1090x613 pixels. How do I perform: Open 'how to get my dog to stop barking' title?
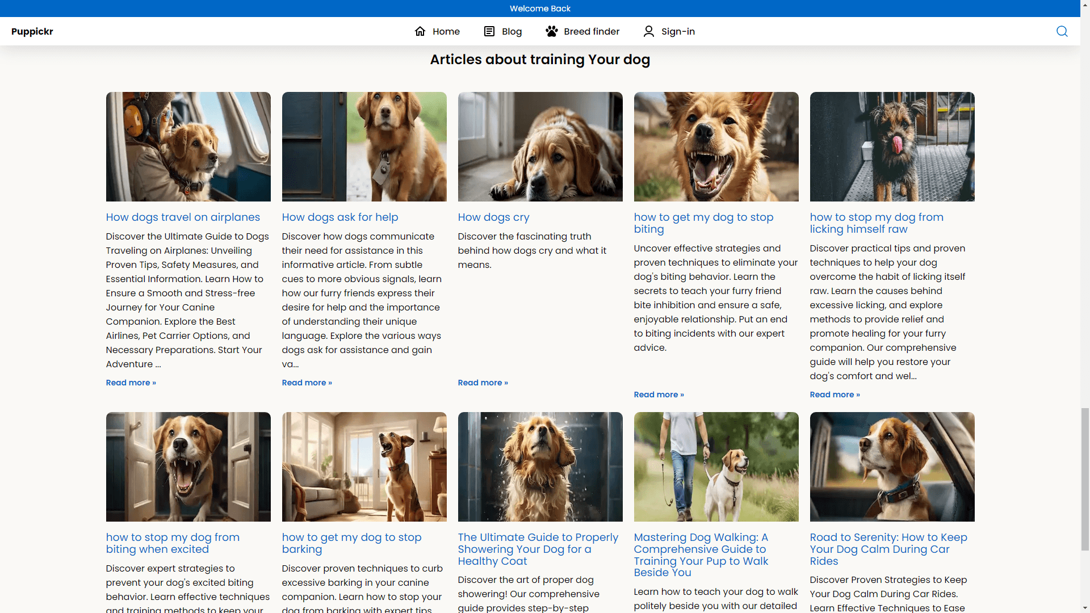coord(351,543)
